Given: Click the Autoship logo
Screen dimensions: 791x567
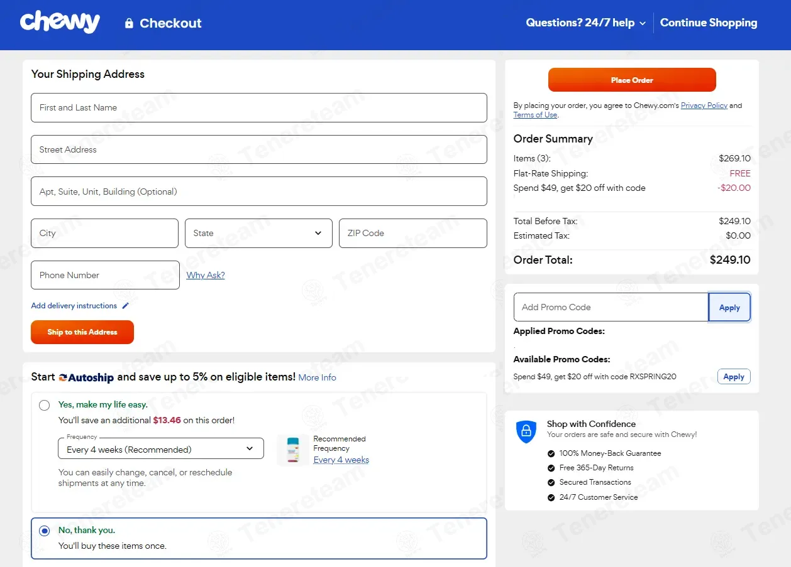Looking at the screenshot, I should [86, 377].
